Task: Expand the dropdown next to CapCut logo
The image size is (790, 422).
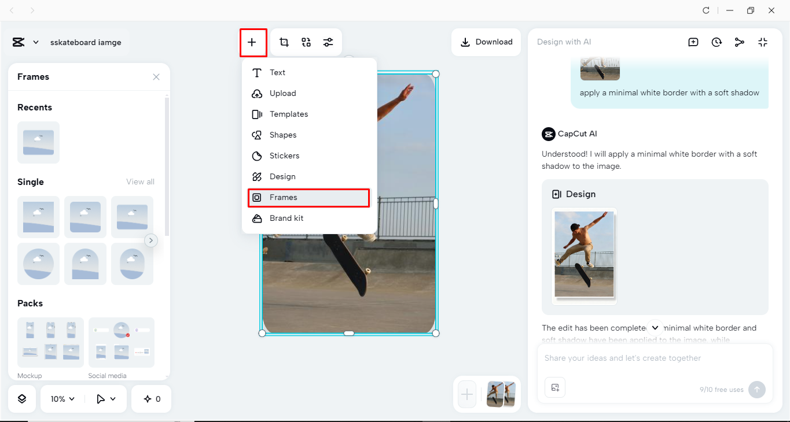Action: 36,42
